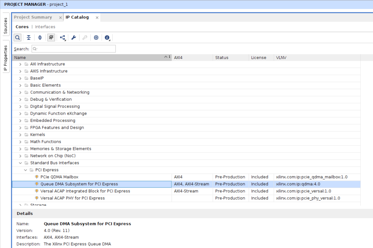The width and height of the screenshot is (373, 248).
Task: Switch to the Interfaces view link
Action: pyautogui.click(x=45, y=27)
